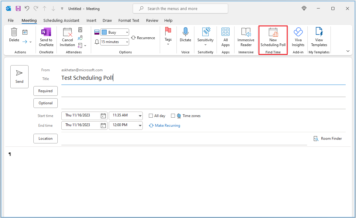Open the 15 minutes reminder dropdown

[x=127, y=42]
